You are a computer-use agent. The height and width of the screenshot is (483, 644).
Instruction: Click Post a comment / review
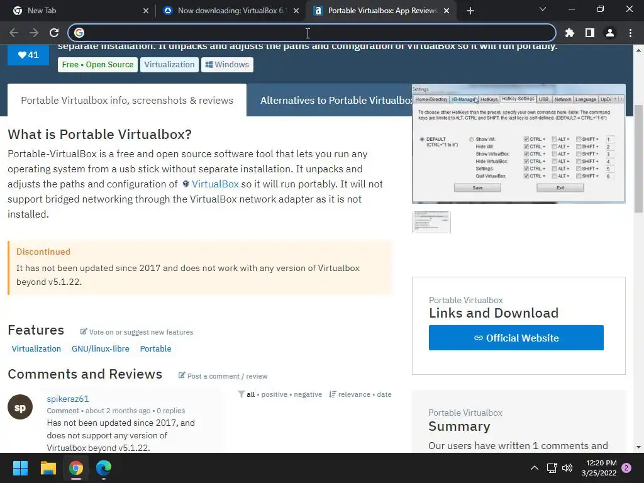point(223,376)
